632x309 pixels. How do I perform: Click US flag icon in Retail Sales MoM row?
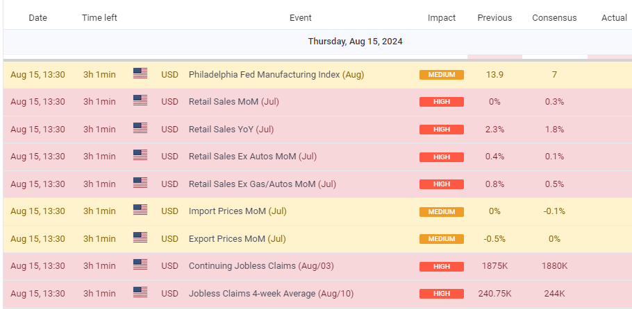click(x=140, y=100)
